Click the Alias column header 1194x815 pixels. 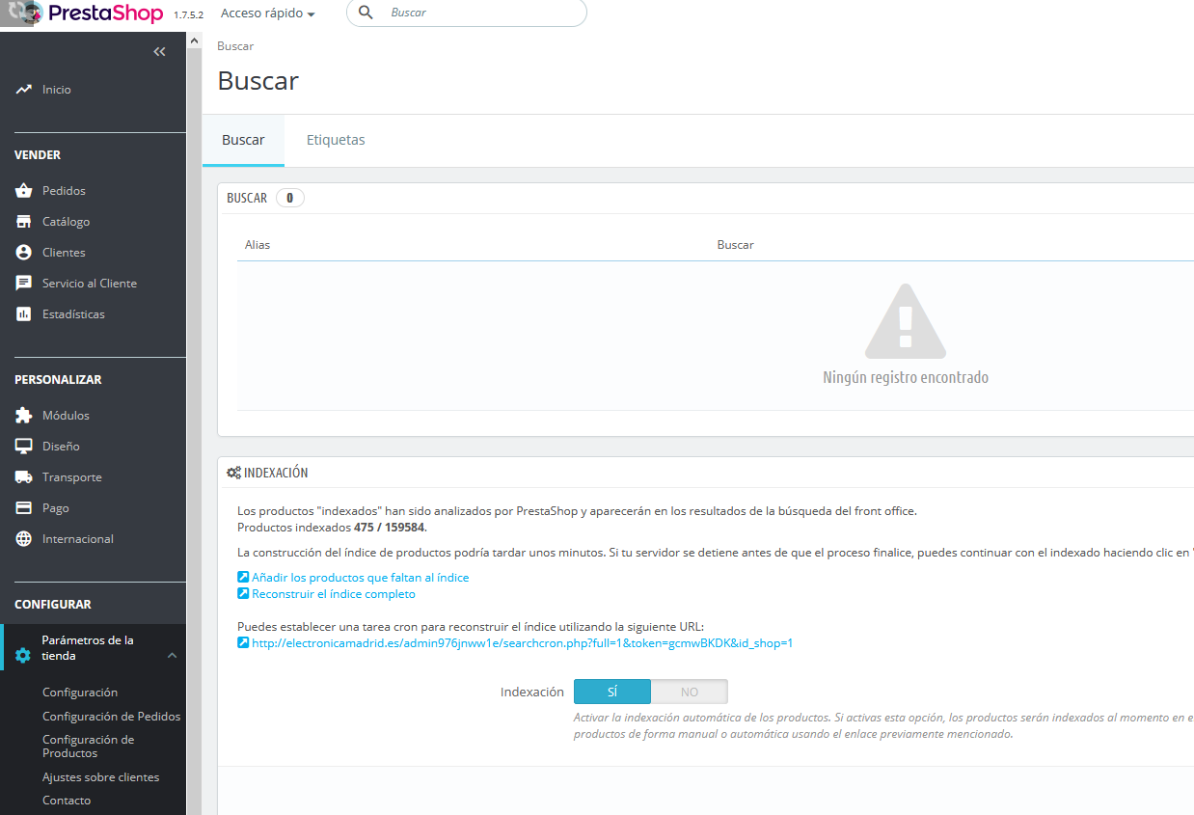258,245
